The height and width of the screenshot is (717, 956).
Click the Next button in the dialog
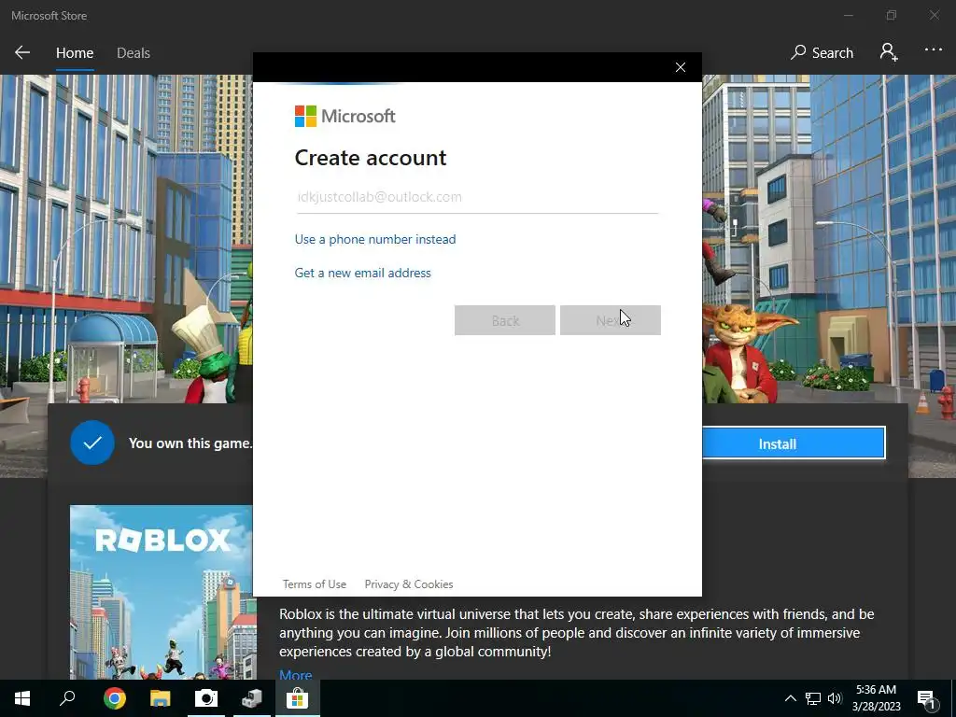tap(611, 320)
